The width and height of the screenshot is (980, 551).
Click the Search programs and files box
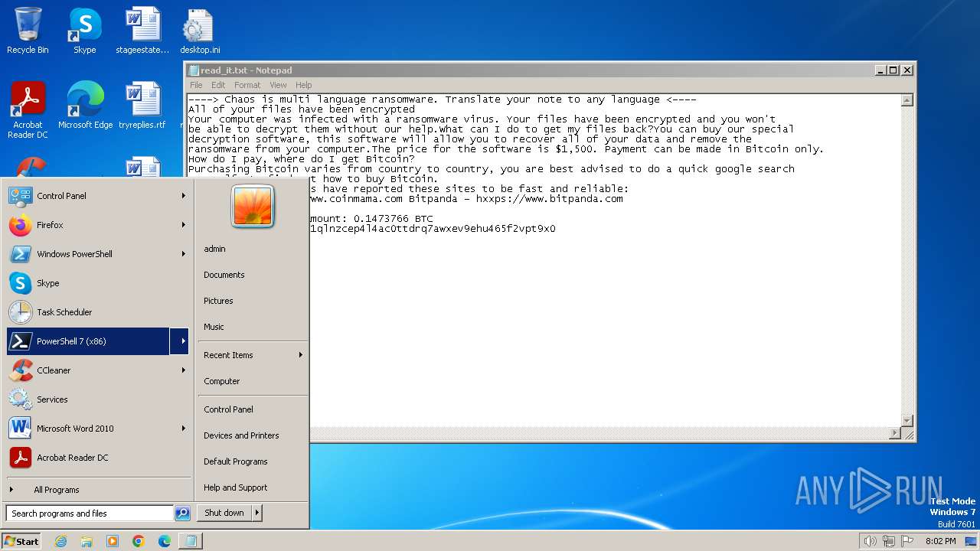pos(90,514)
